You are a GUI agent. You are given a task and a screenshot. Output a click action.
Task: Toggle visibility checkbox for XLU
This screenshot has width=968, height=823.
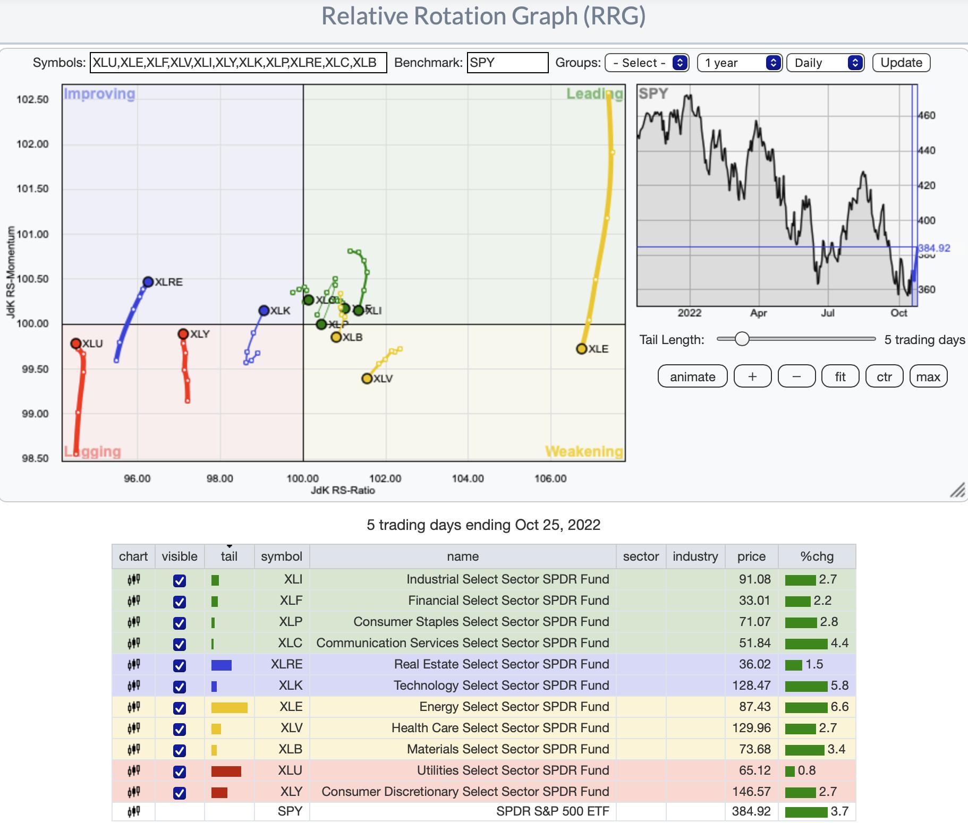pyautogui.click(x=180, y=771)
